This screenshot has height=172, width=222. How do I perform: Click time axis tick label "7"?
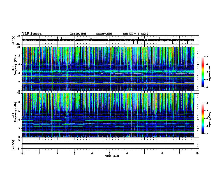[145, 153]
